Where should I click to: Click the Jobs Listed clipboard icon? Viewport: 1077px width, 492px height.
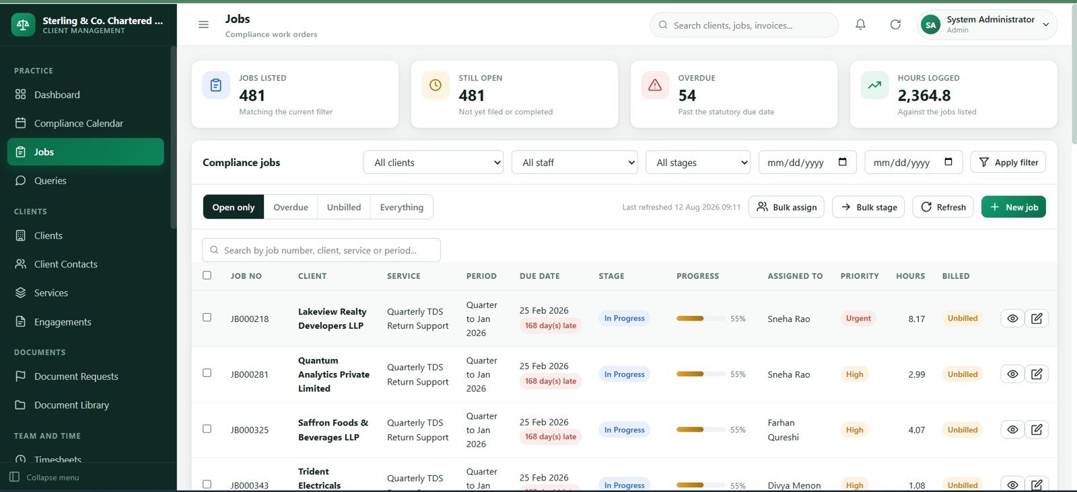pos(216,85)
